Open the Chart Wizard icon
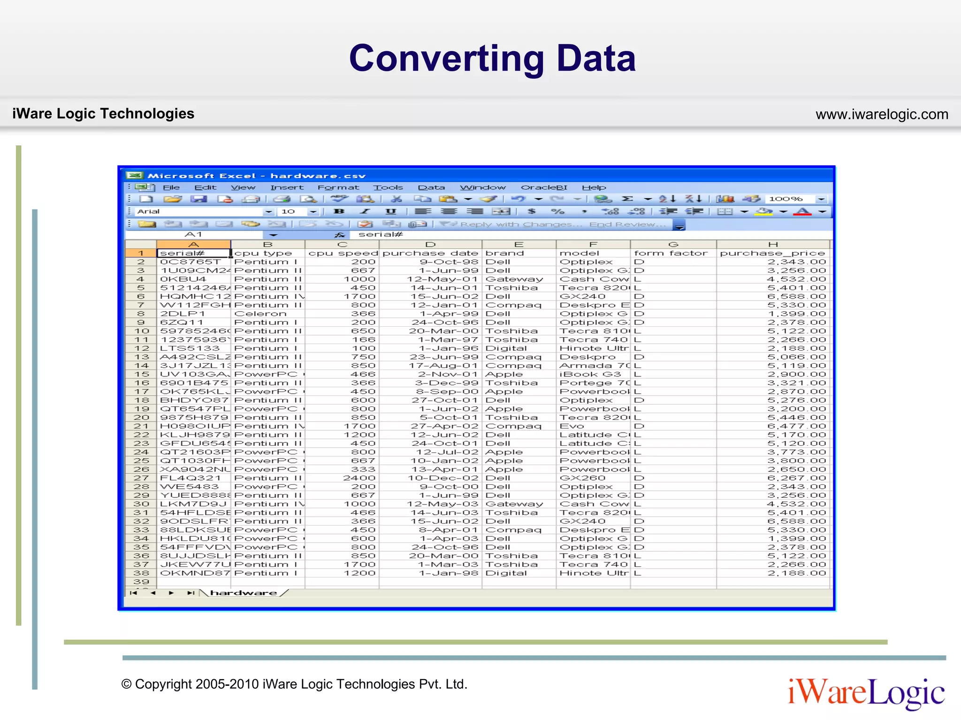Viewport: 961px width, 720px height. [725, 199]
